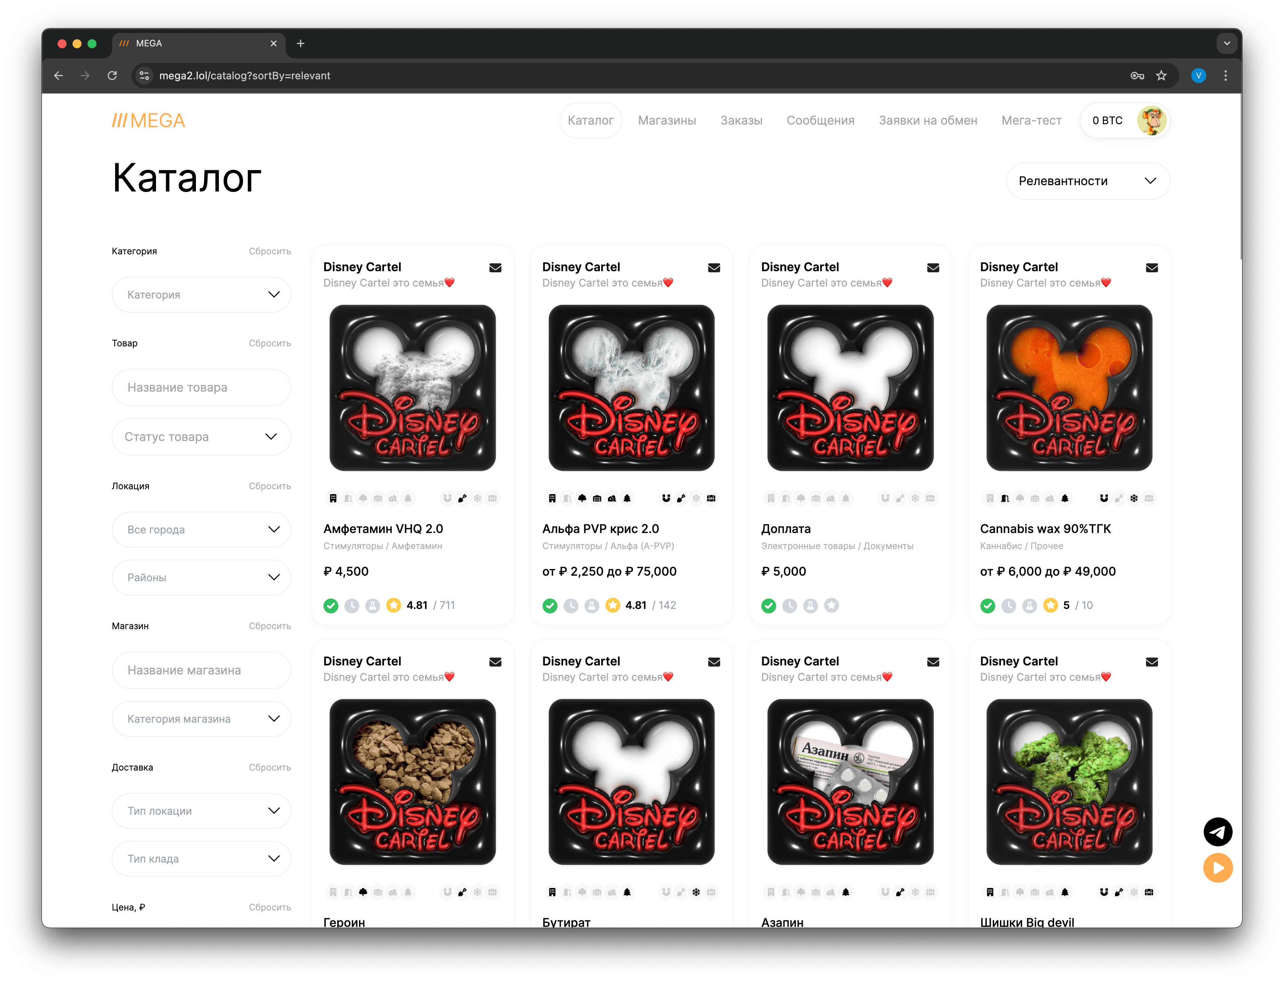Open the Категория dropdown filter

[x=201, y=295]
